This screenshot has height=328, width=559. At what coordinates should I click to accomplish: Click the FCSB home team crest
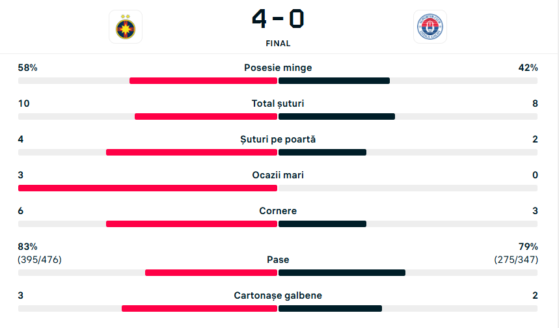[x=126, y=27]
